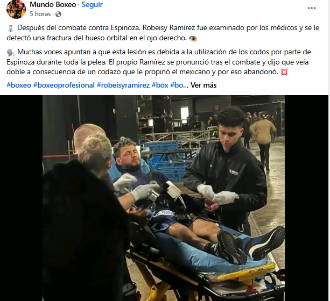Click the three-dot post options menu

[312, 8]
